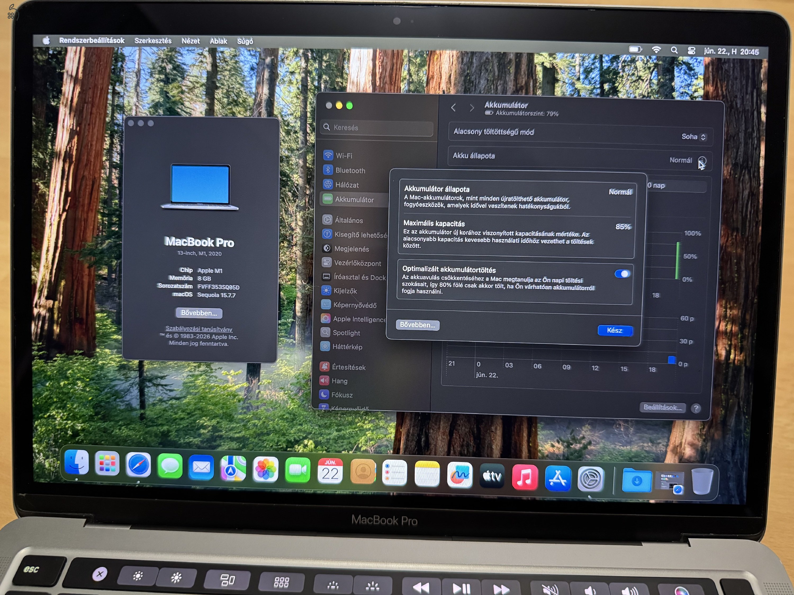Open Mail app in the Dock
Screen dimensions: 794x595
coord(201,467)
